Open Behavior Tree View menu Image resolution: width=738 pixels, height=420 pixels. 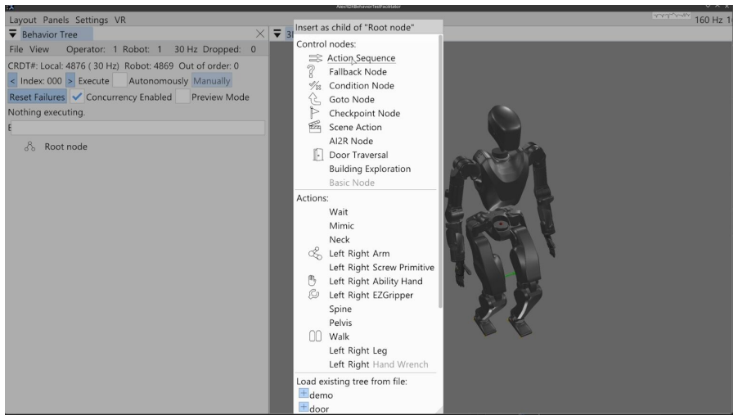click(x=39, y=49)
